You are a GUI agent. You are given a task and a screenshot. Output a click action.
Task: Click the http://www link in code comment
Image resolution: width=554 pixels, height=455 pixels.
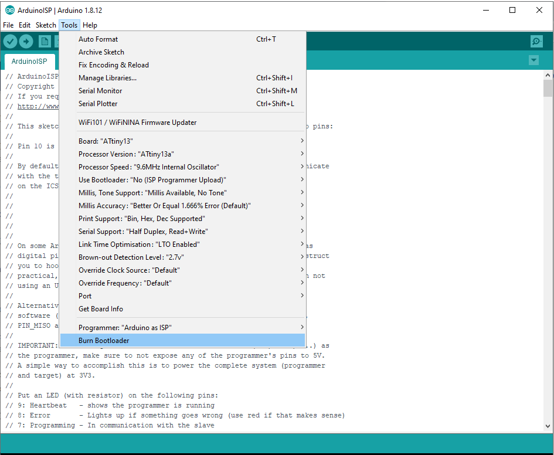pos(38,106)
